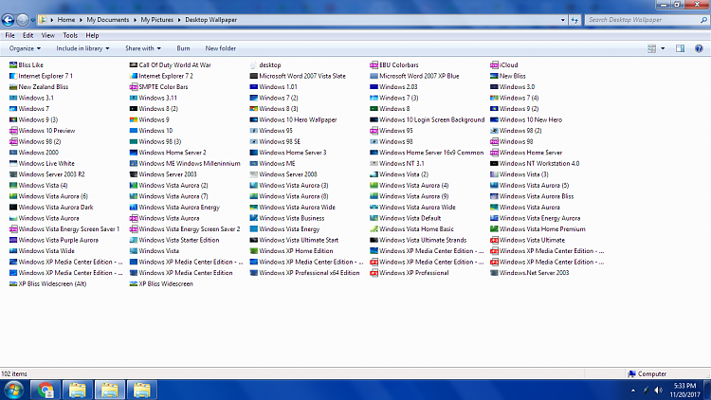Go to My Pictures breadcrumb
Image resolution: width=711 pixels, height=400 pixels.
tap(156, 20)
